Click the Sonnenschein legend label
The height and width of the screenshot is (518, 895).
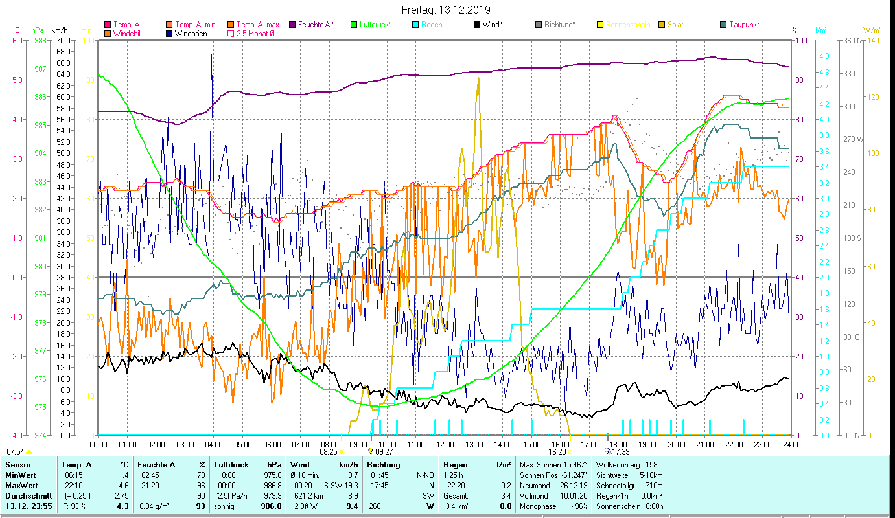pyautogui.click(x=628, y=25)
